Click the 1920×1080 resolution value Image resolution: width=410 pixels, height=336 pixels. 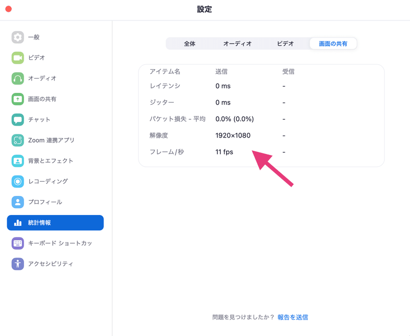[x=233, y=135]
